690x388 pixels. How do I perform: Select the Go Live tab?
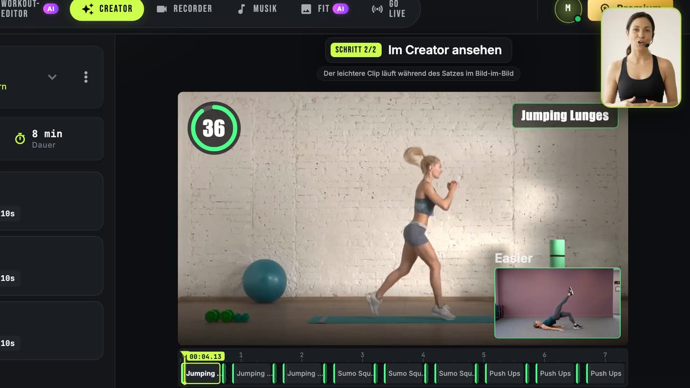pyautogui.click(x=389, y=9)
